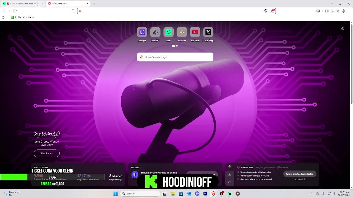Image resolution: width=353 pixels, height=198 pixels.
Task: Open the clock showing 12:31 AM
Action: coord(344,194)
